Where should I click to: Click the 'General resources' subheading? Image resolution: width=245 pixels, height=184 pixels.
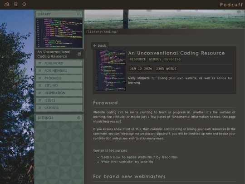[x=110, y=151]
